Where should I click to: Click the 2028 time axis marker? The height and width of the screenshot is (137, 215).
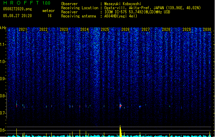166,29
